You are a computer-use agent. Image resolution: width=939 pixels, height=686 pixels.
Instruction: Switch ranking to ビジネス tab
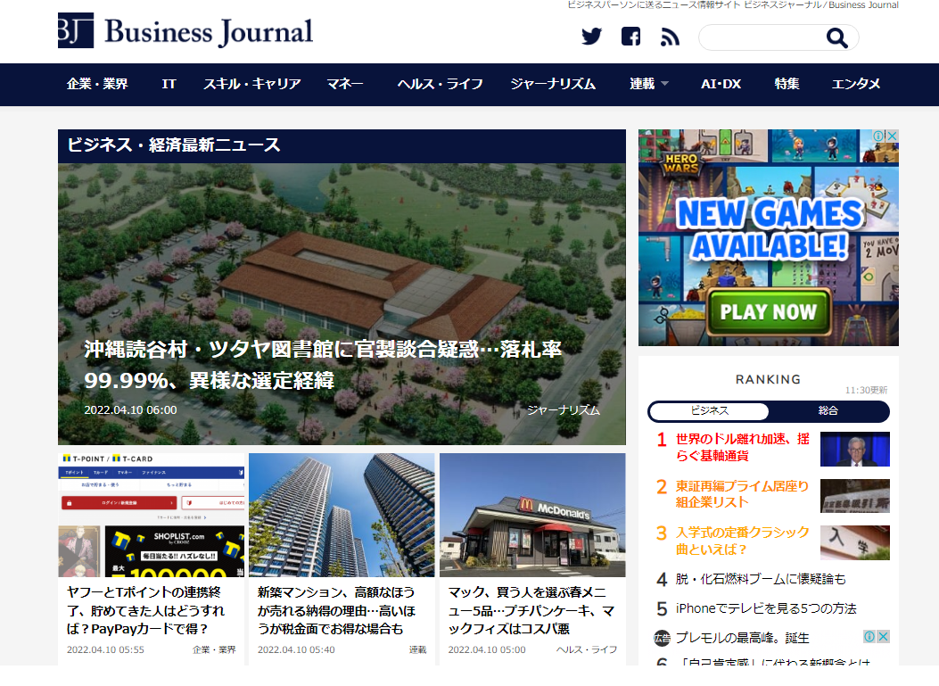(709, 411)
